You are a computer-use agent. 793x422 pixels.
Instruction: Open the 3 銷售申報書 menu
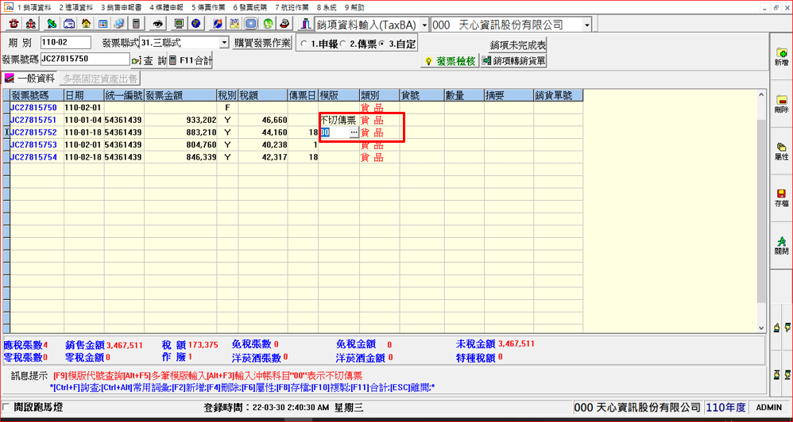[121, 8]
